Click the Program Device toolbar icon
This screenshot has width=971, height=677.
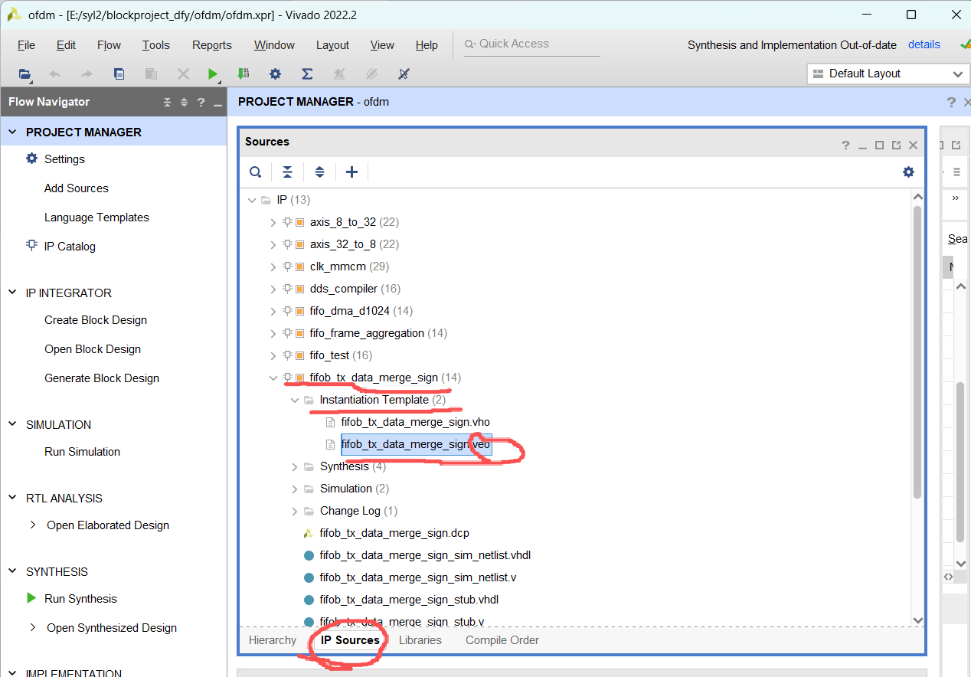(x=244, y=74)
